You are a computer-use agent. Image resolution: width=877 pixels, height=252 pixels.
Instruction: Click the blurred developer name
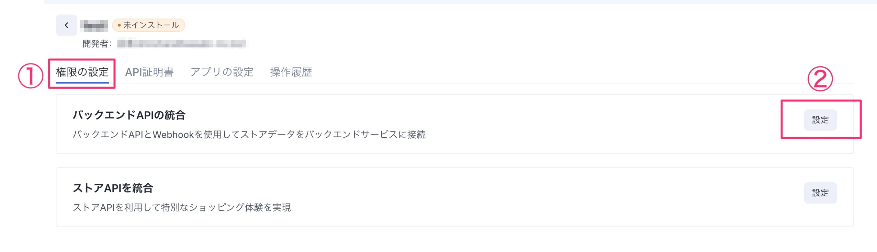coord(181,44)
